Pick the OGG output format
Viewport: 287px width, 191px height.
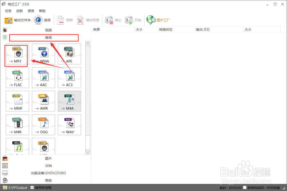point(43,125)
